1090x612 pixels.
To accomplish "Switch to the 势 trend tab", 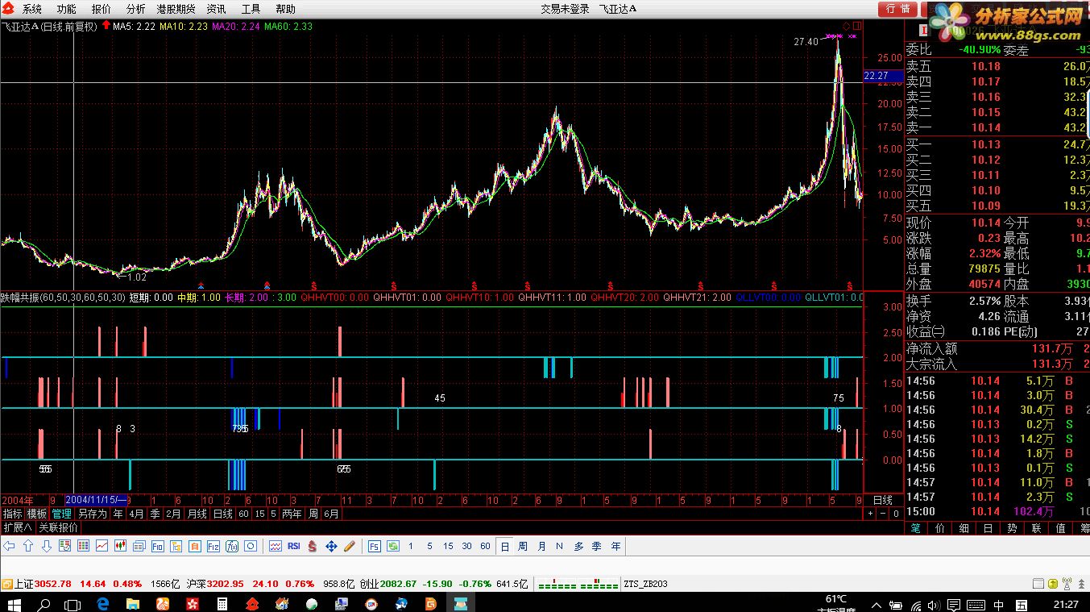I will 1013,527.
